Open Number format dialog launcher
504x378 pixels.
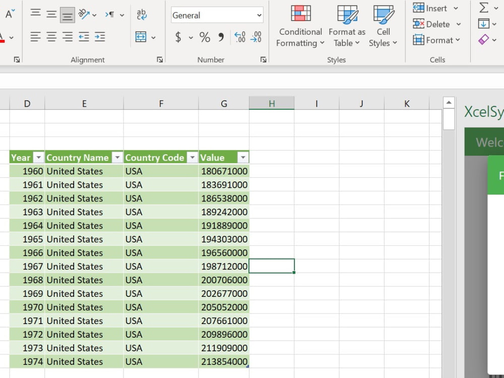pos(263,59)
